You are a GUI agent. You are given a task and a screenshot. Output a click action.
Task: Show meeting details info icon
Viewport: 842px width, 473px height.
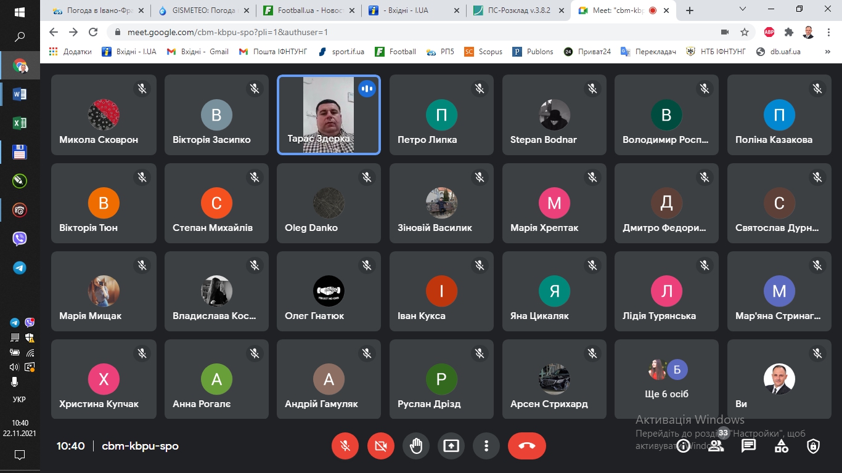[683, 445]
